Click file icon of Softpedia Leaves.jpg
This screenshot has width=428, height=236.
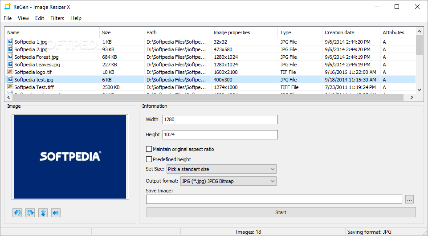click(10, 65)
